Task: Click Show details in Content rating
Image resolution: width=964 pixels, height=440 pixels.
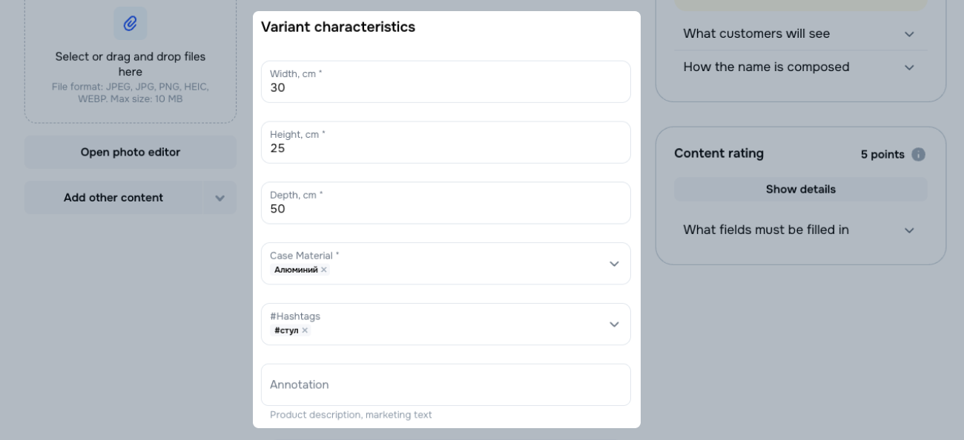Action: (800, 190)
